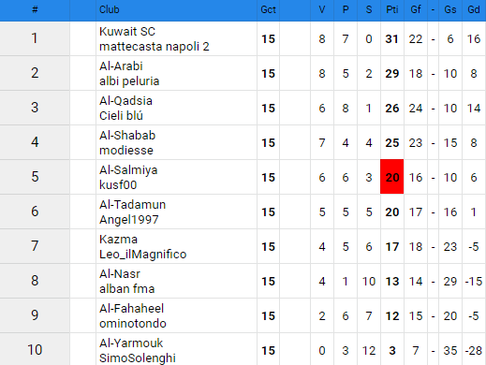This screenshot has width=486, height=365.
Task: Click the Club column header
Action: (x=110, y=9)
